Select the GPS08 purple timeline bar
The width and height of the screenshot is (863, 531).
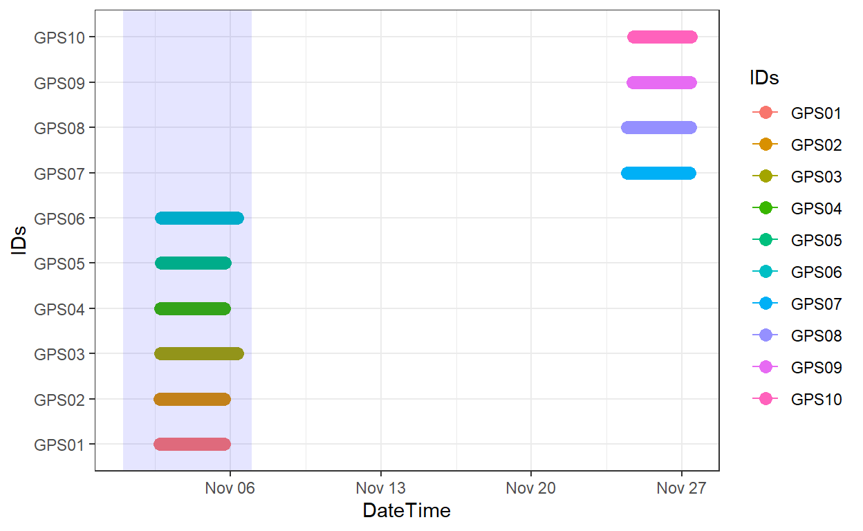pyautogui.click(x=659, y=128)
